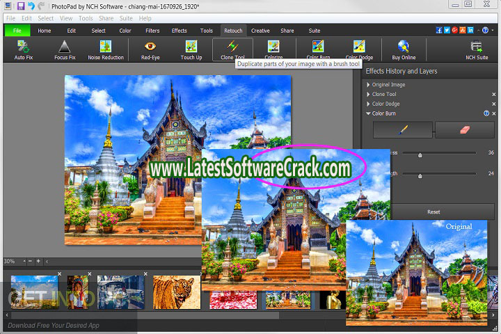Click the thumbnail strip scroll left arrow
The width and height of the screenshot is (501, 334).
coord(7,315)
